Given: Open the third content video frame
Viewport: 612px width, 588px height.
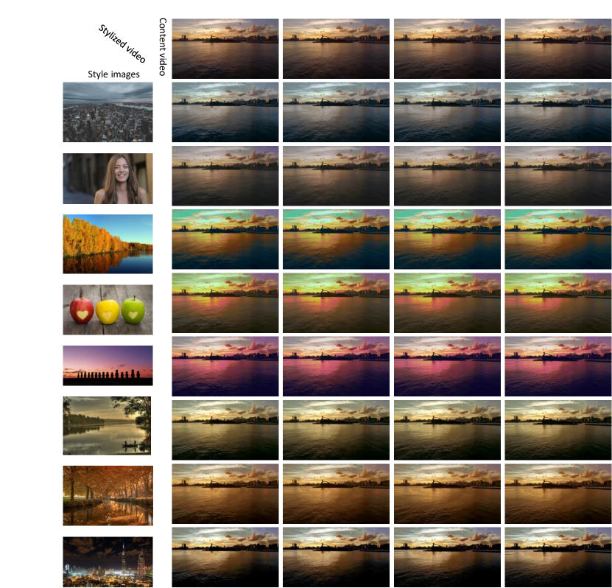Looking at the screenshot, I should point(447,49).
